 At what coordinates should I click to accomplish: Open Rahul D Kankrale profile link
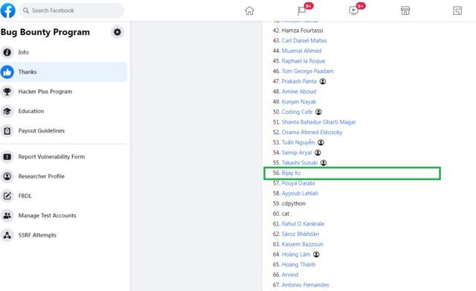pyautogui.click(x=303, y=224)
